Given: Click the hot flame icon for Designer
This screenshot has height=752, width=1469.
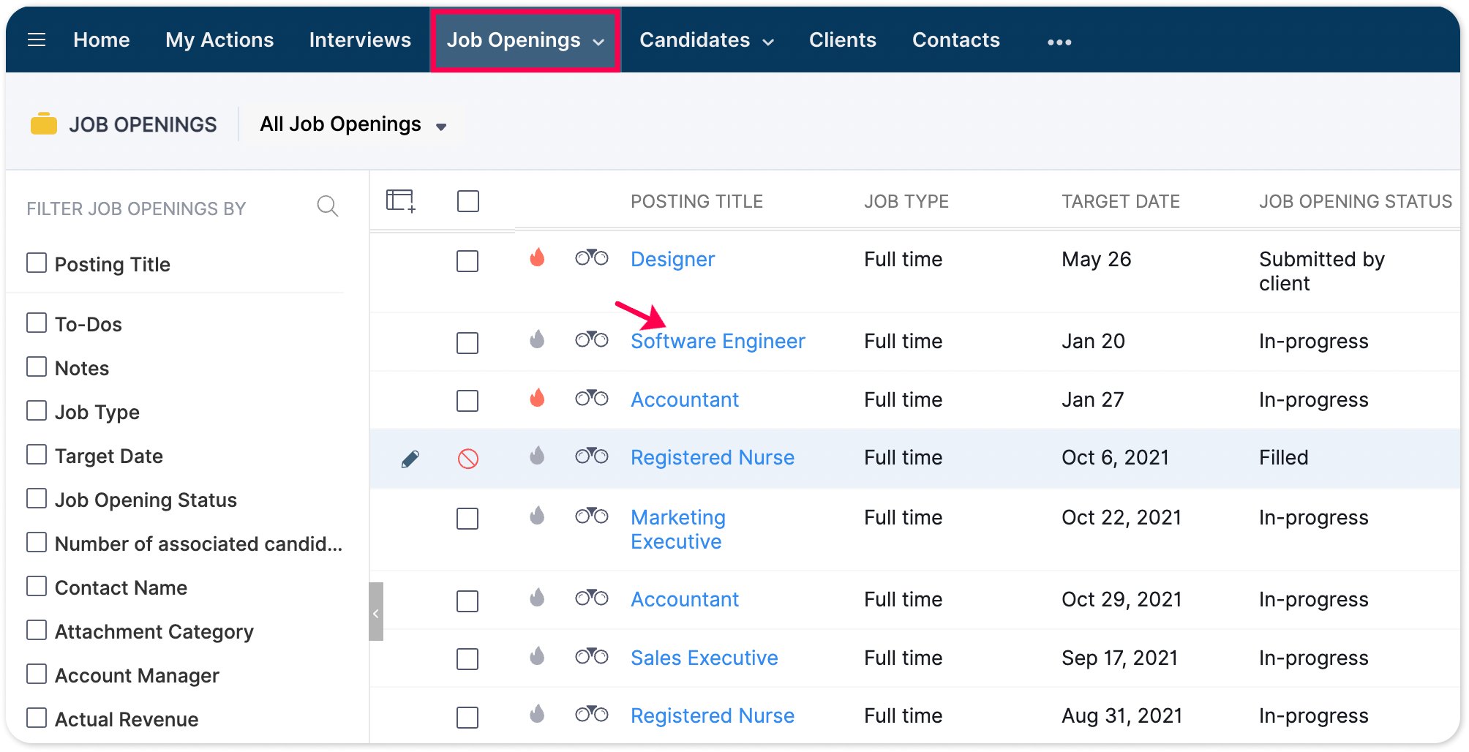Looking at the screenshot, I should tap(537, 257).
